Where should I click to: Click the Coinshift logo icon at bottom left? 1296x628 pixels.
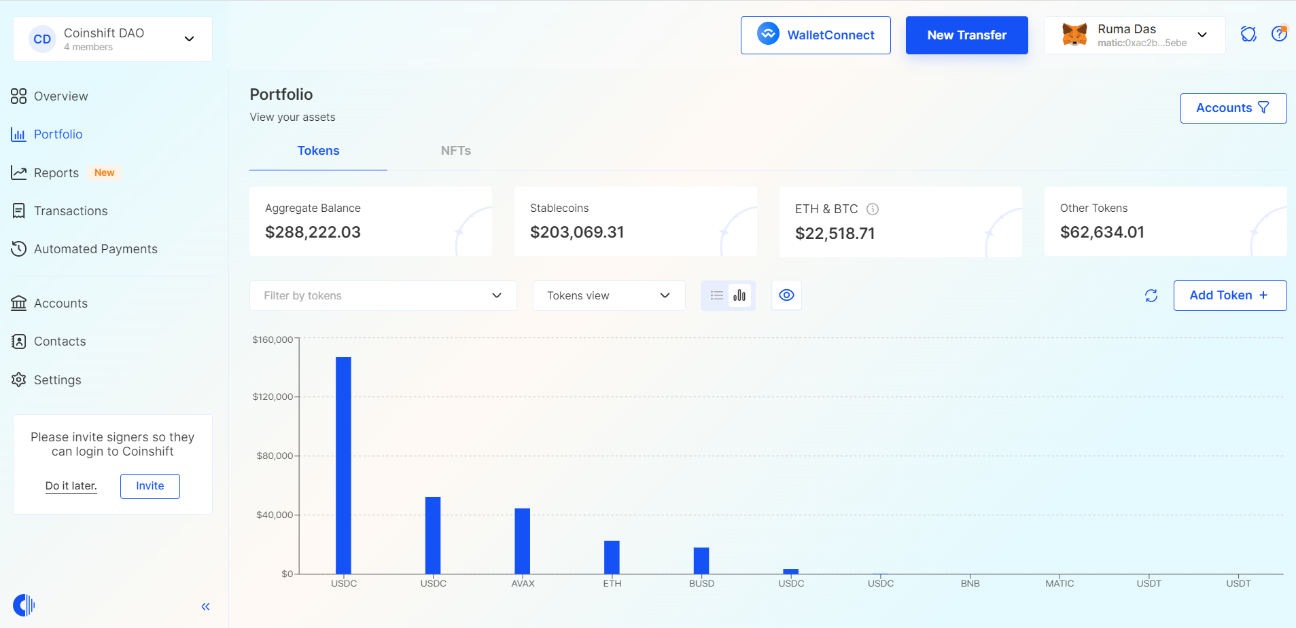click(x=24, y=605)
